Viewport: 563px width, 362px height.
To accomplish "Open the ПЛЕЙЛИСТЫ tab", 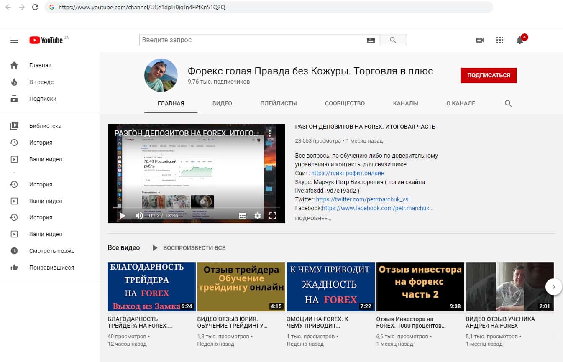I will 278,103.
